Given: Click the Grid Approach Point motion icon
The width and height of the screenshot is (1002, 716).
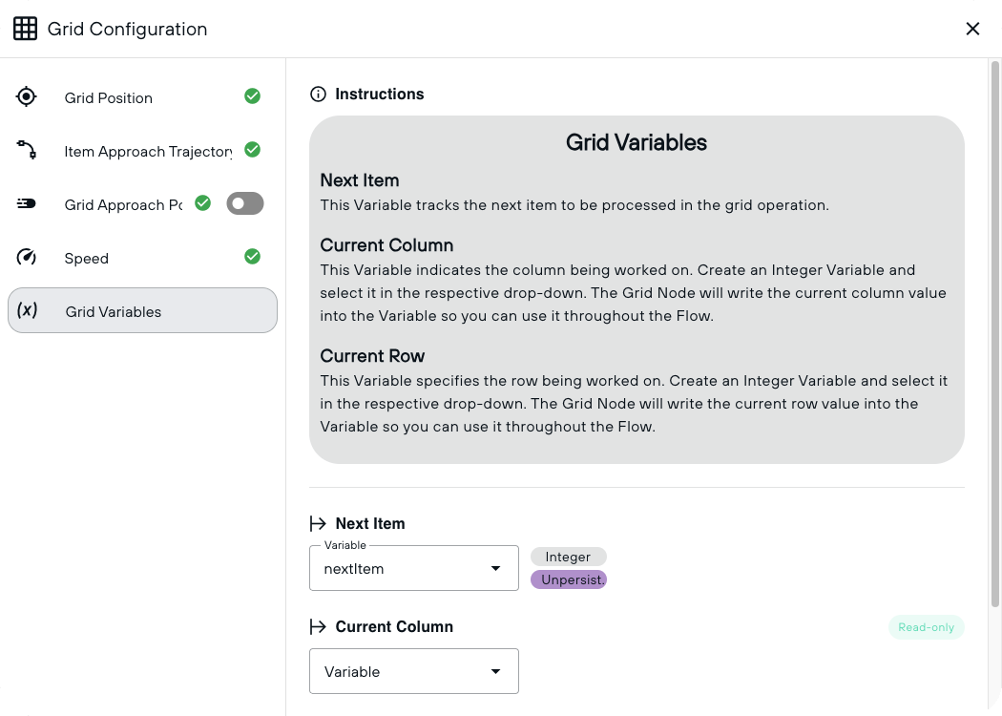Looking at the screenshot, I should (26, 204).
